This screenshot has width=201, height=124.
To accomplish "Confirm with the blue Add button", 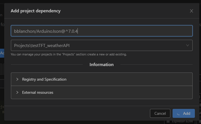I will pyautogui.click(x=184, y=113).
